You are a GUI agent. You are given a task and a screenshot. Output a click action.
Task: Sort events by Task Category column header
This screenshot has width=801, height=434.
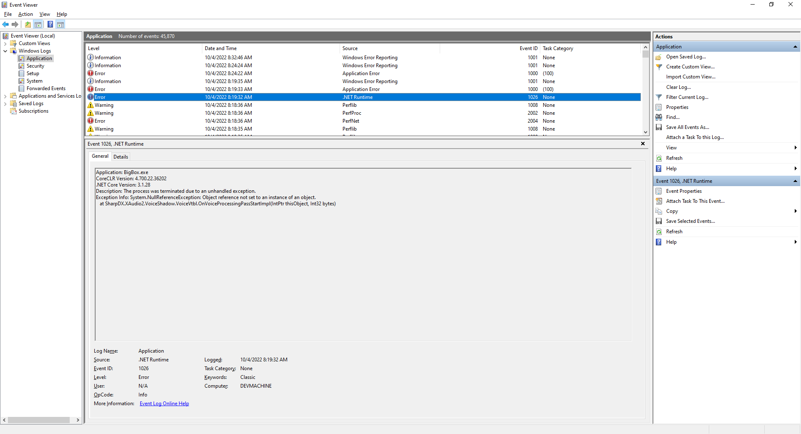[x=590, y=48]
